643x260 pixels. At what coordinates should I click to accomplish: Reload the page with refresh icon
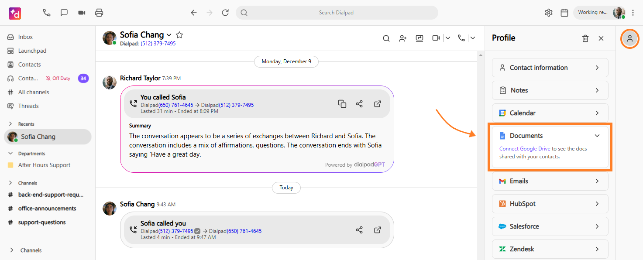[x=225, y=13]
